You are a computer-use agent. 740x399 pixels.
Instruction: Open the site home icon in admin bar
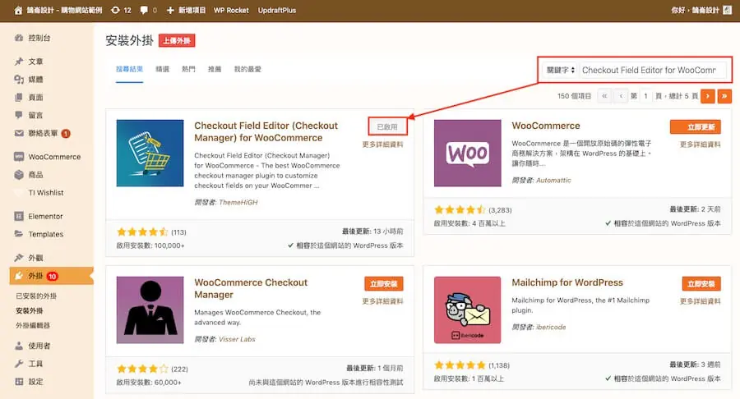[18, 11]
